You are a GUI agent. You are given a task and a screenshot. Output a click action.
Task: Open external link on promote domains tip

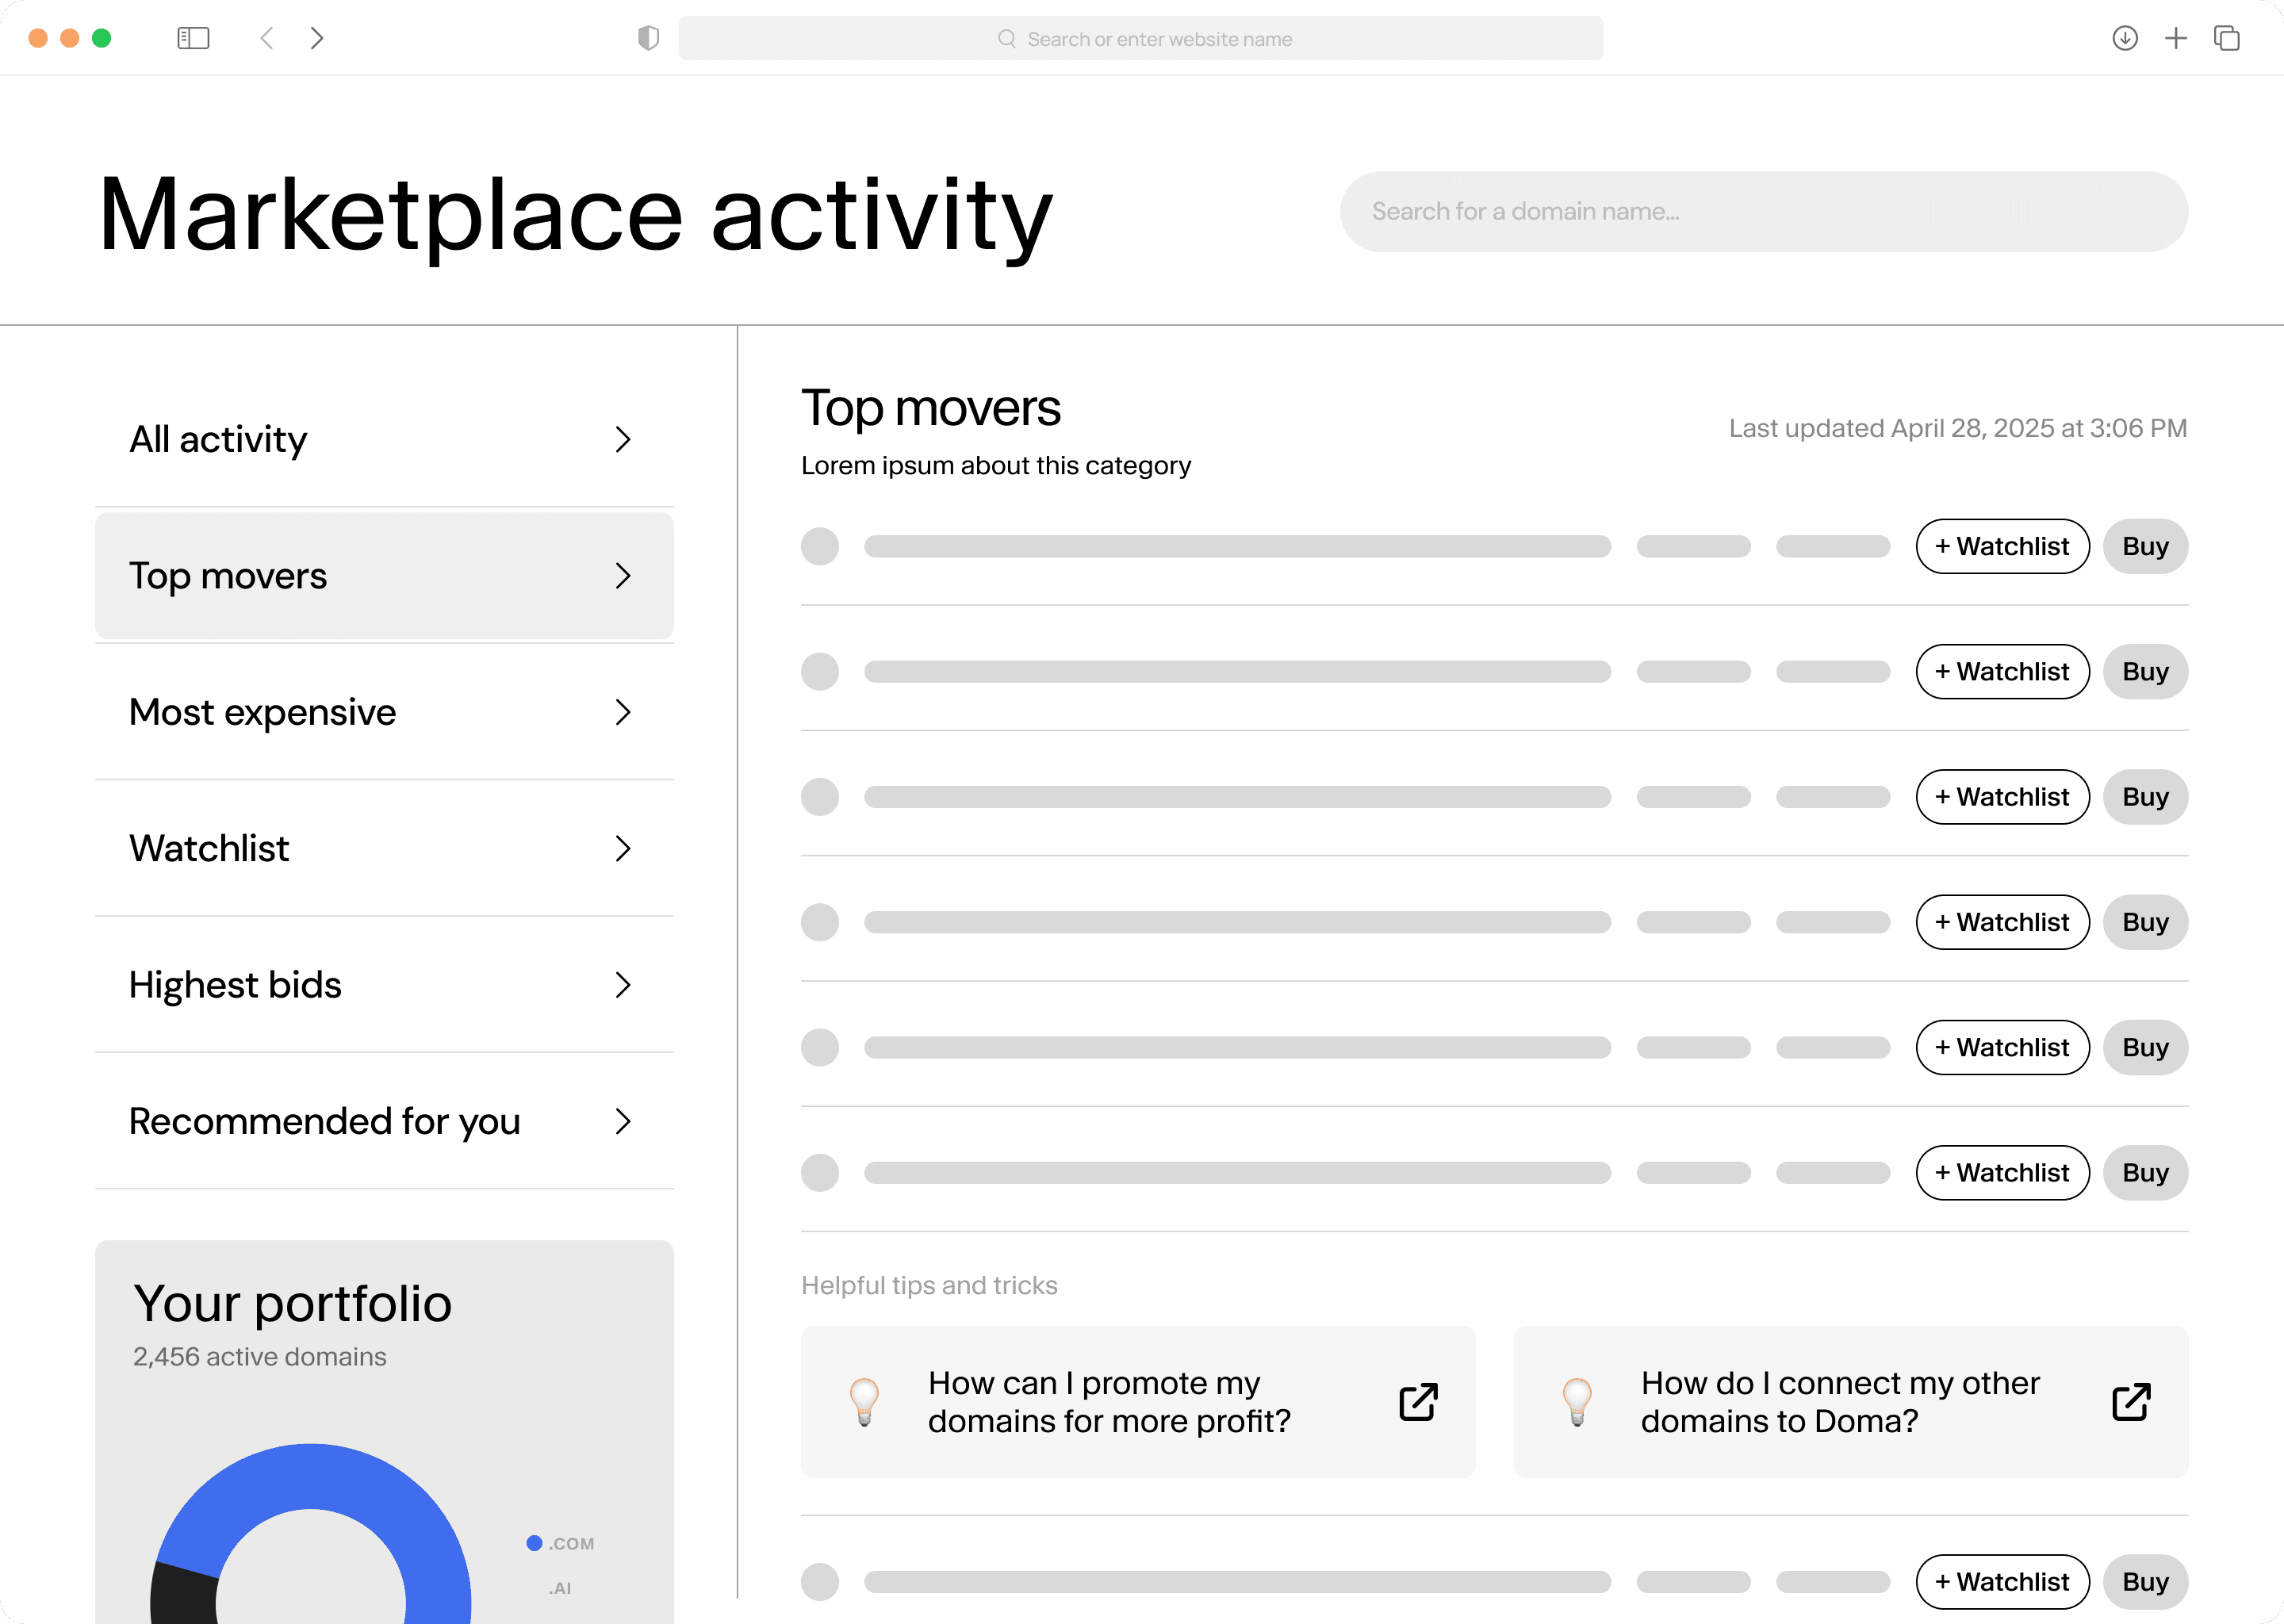click(x=1418, y=1402)
